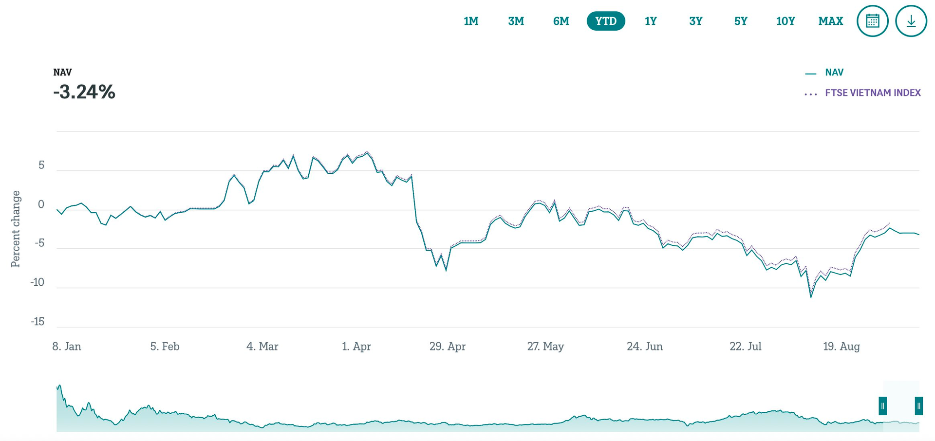Click the '19. Aug' axis label
Screen dimensions: 935x441
[841, 347]
